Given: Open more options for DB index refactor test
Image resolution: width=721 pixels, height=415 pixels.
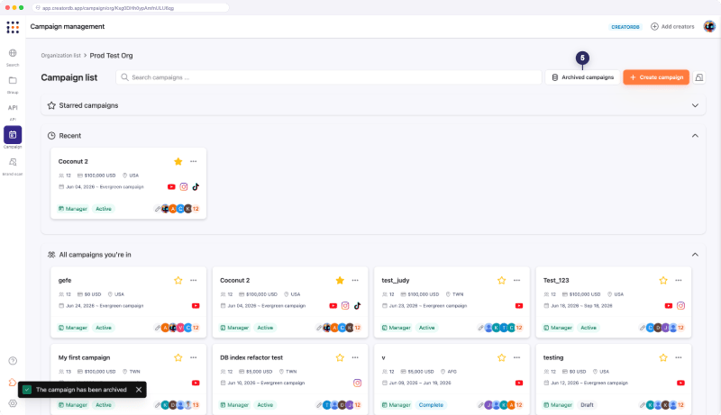Looking at the screenshot, I should (355, 357).
